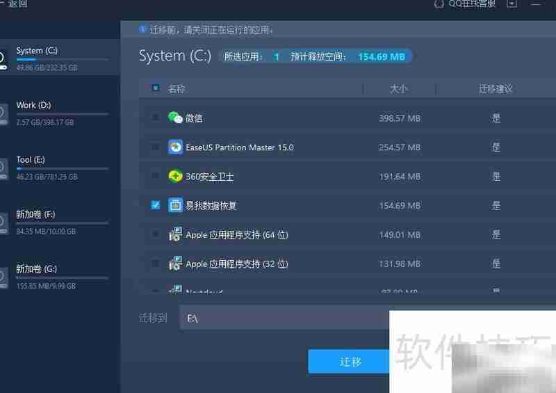Click the blue info icon in notice bar

point(142,29)
